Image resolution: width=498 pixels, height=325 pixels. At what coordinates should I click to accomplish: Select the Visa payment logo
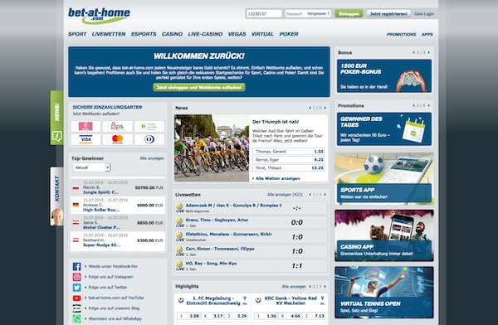click(x=85, y=139)
